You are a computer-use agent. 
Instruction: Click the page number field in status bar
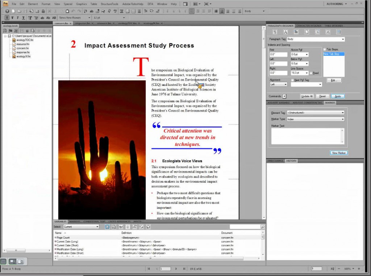coord(165,269)
